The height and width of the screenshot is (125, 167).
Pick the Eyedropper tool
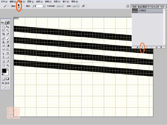point(8,61)
